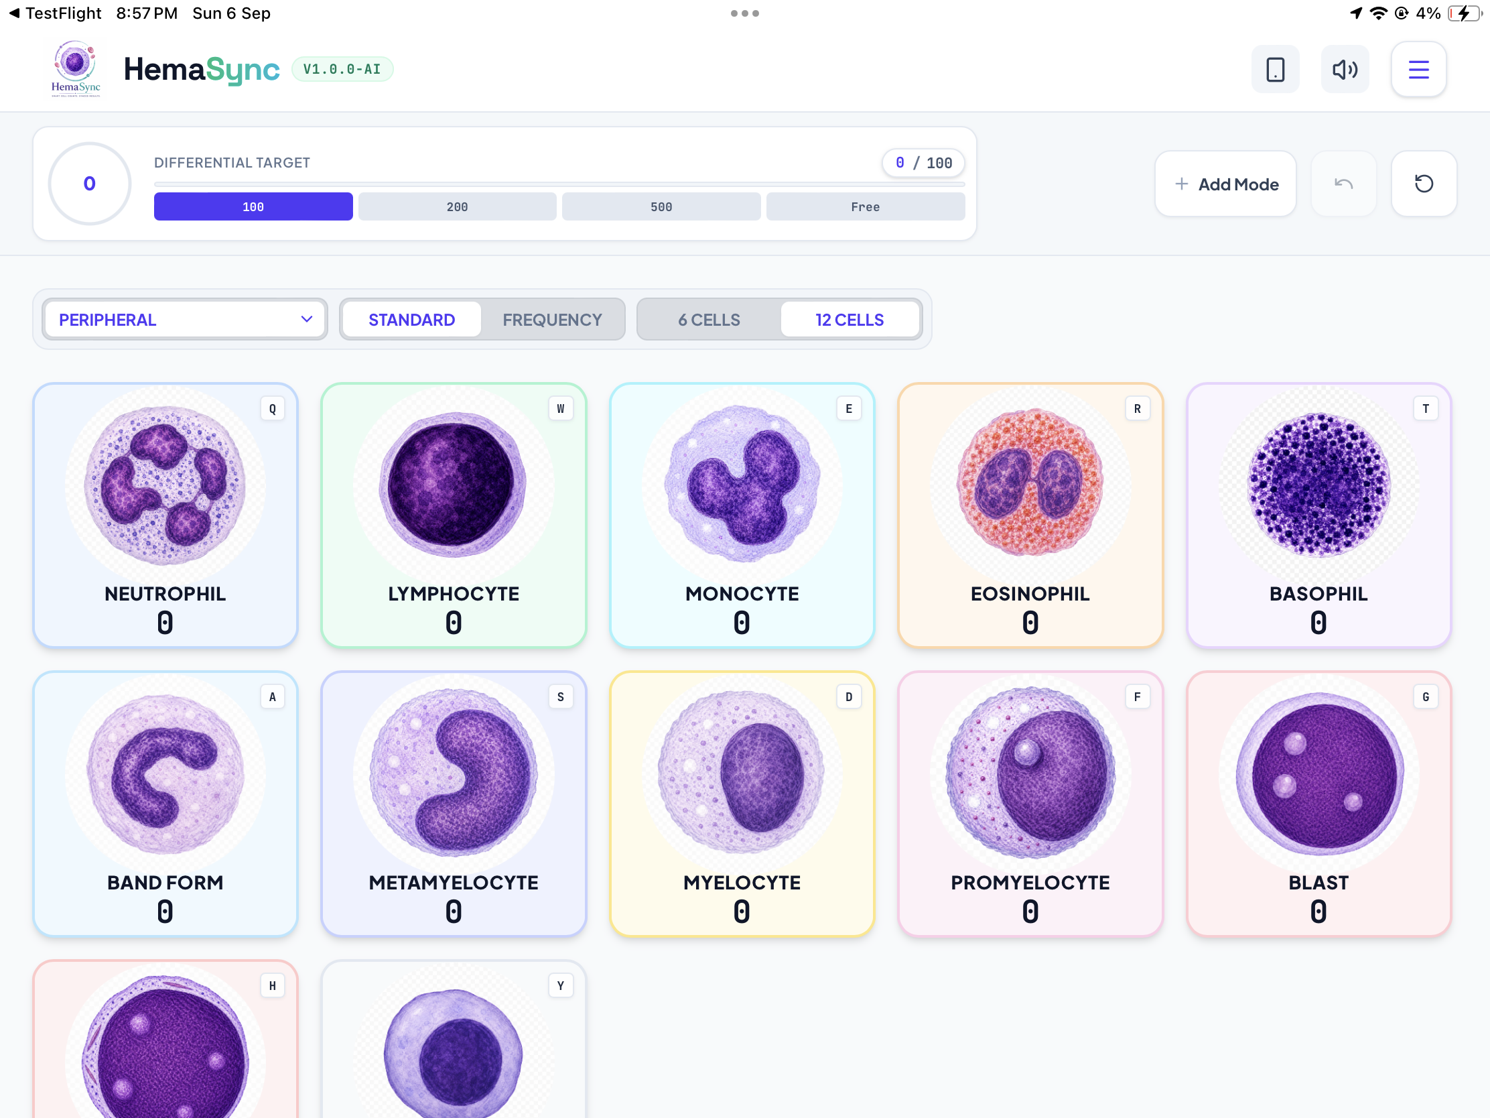Tap the cell card with key Y
The height and width of the screenshot is (1118, 1490).
point(454,1040)
